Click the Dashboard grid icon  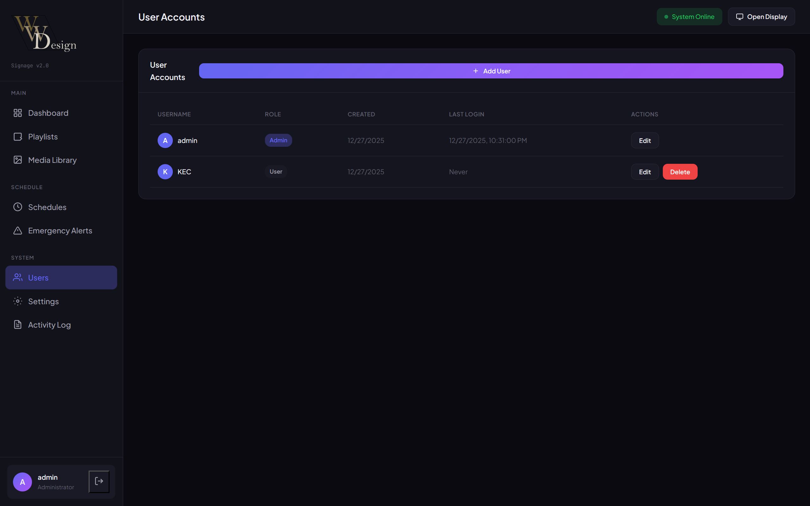click(x=17, y=113)
